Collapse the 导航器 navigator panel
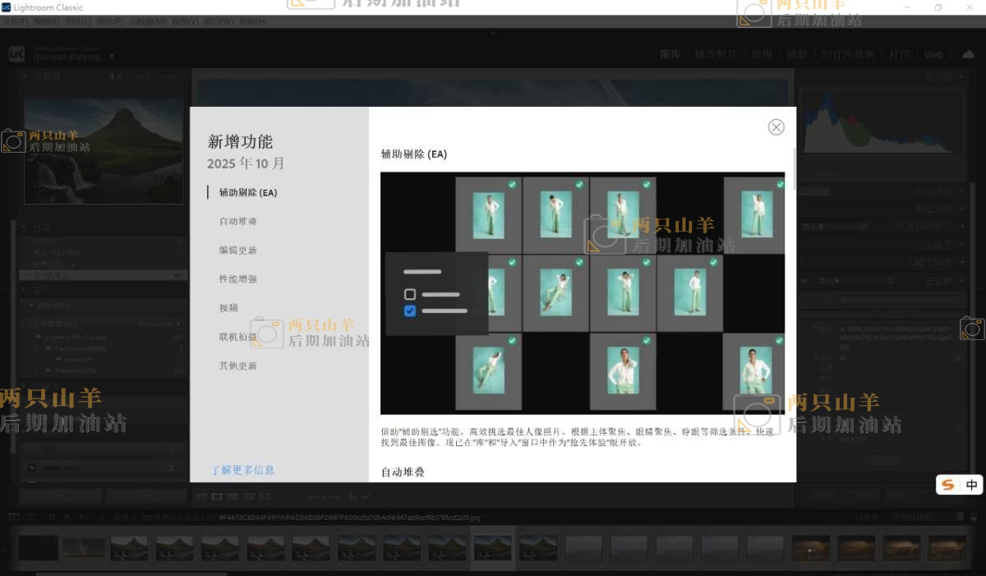Image resolution: width=986 pixels, height=576 pixels. coord(25,76)
